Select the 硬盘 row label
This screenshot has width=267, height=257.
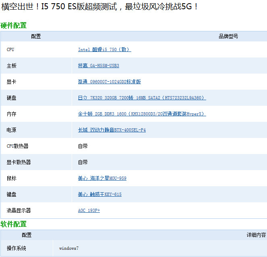(11, 98)
